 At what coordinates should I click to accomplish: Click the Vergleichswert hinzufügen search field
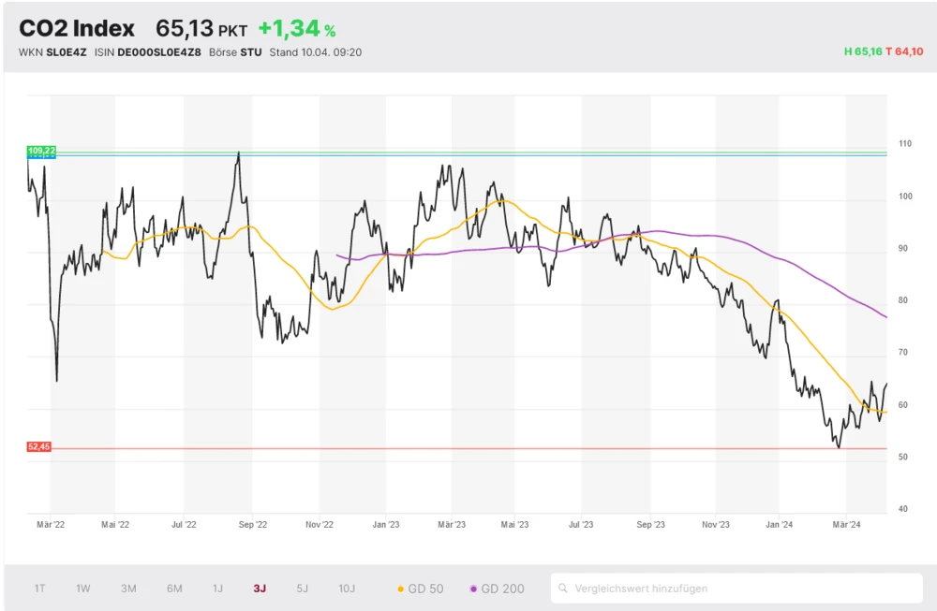pos(740,589)
